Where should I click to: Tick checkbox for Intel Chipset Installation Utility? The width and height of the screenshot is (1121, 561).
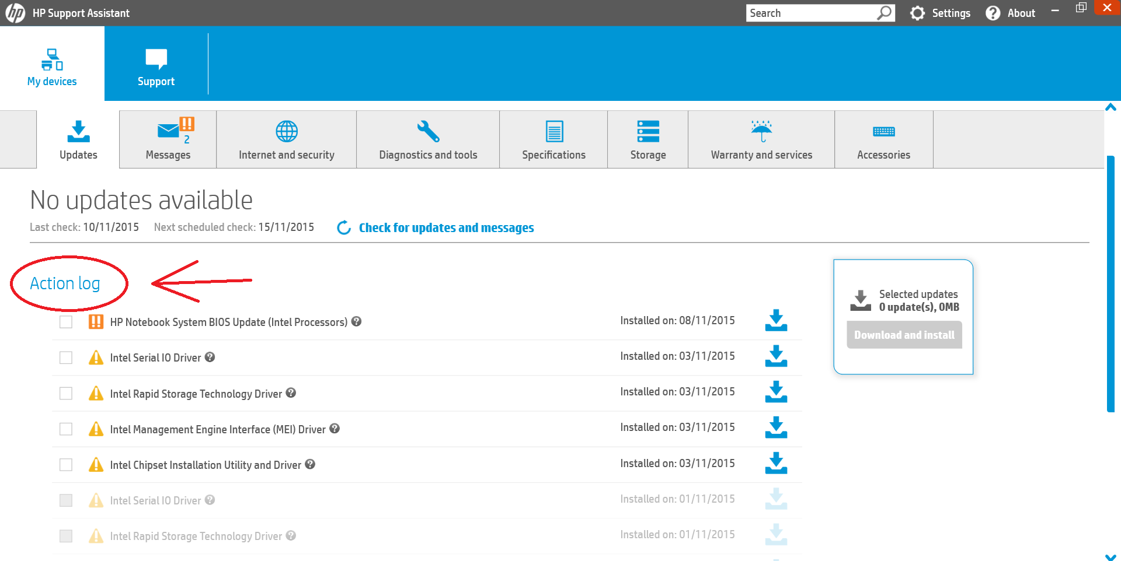click(66, 465)
